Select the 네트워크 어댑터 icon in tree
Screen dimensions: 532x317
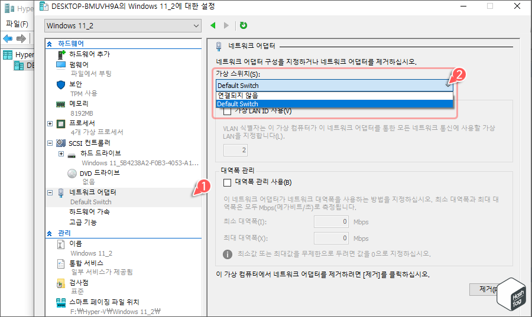point(61,192)
